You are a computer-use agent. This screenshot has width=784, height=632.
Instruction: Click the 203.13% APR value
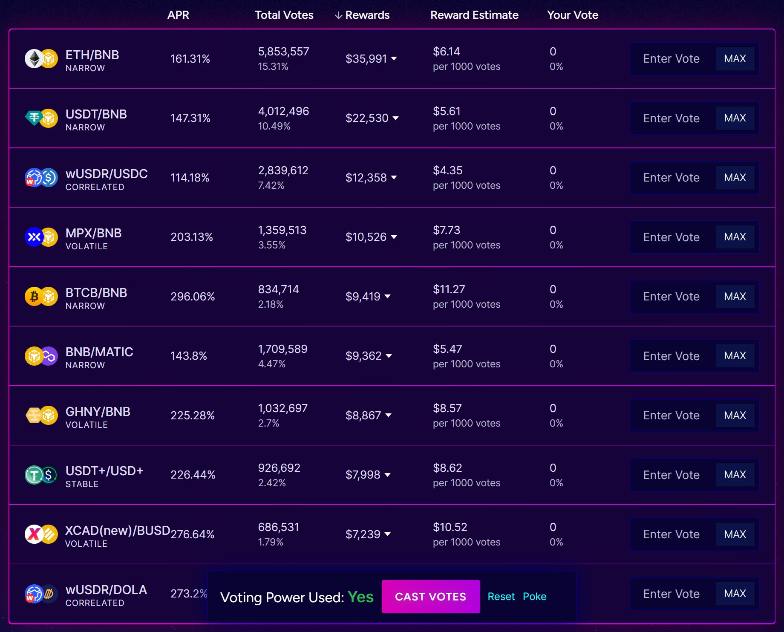(192, 237)
